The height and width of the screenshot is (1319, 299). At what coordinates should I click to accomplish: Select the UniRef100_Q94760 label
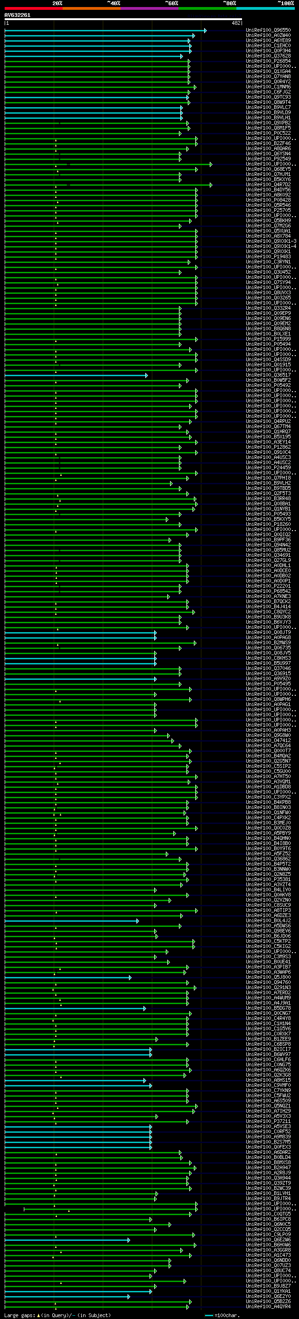pos(268,982)
